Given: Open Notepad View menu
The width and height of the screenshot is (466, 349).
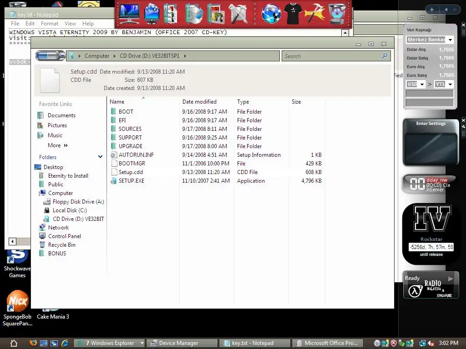Looking at the screenshot, I should tap(70, 24).
